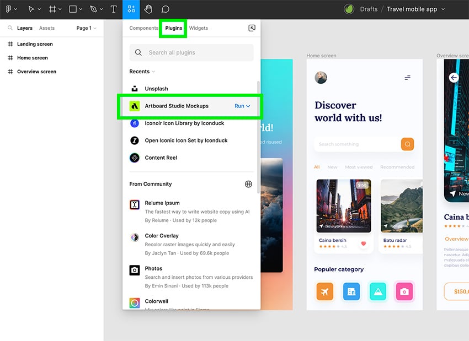This screenshot has height=341, width=469.
Task: Click the globe icon beside From Community
Action: tap(249, 183)
